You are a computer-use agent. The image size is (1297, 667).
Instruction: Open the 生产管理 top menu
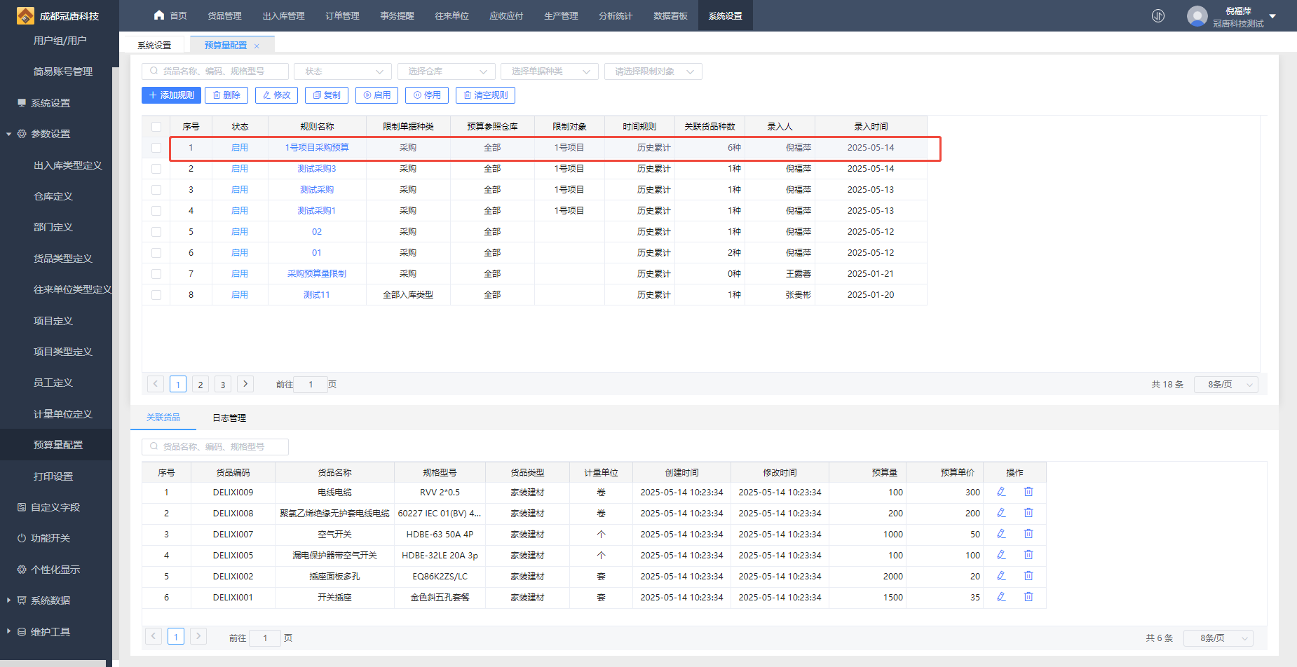561,15
